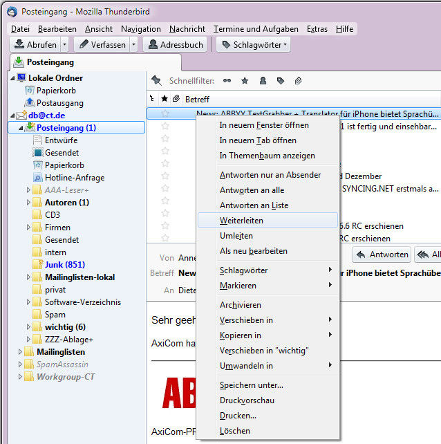Choose Weiterleiten from the context menu
The image size is (441, 444).
[241, 221]
